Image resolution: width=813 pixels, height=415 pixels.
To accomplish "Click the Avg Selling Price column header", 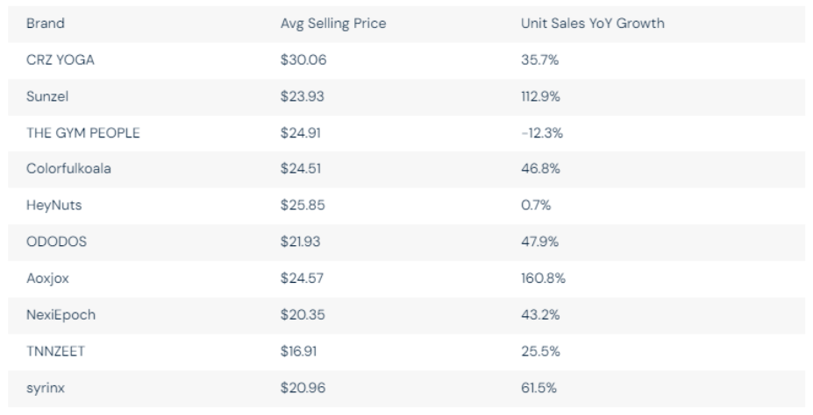I will pos(332,24).
